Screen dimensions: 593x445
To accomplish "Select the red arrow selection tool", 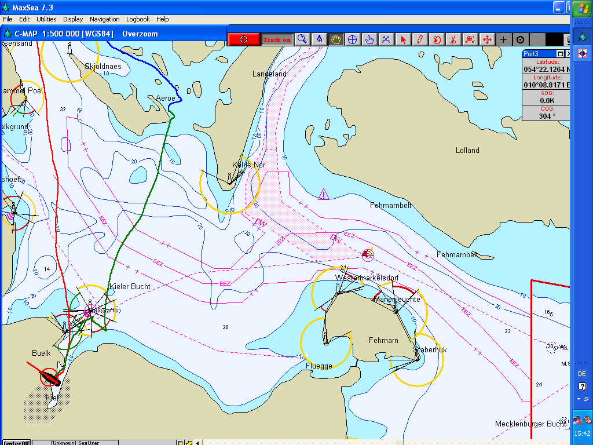I will [403, 39].
